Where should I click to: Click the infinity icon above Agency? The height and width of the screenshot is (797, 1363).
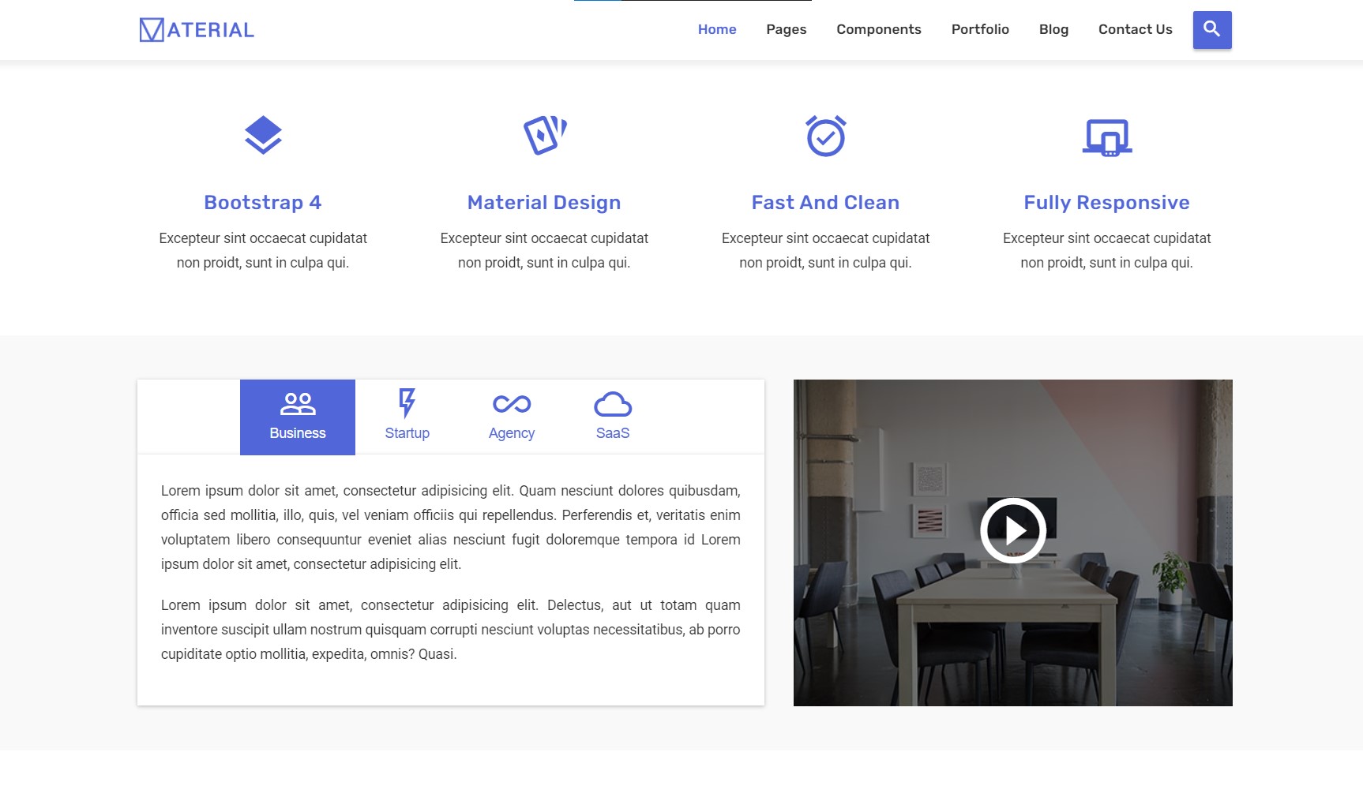[512, 403]
